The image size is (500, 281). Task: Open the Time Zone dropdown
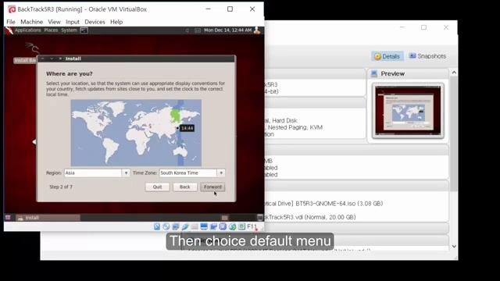[192, 173]
